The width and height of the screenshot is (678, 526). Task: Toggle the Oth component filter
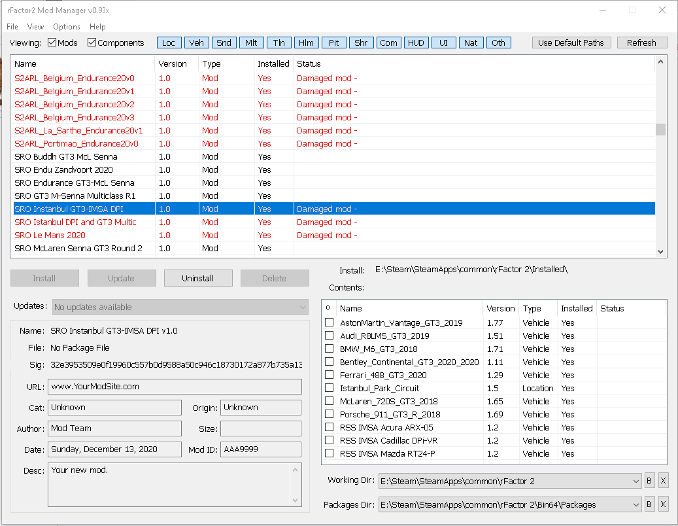click(x=499, y=43)
